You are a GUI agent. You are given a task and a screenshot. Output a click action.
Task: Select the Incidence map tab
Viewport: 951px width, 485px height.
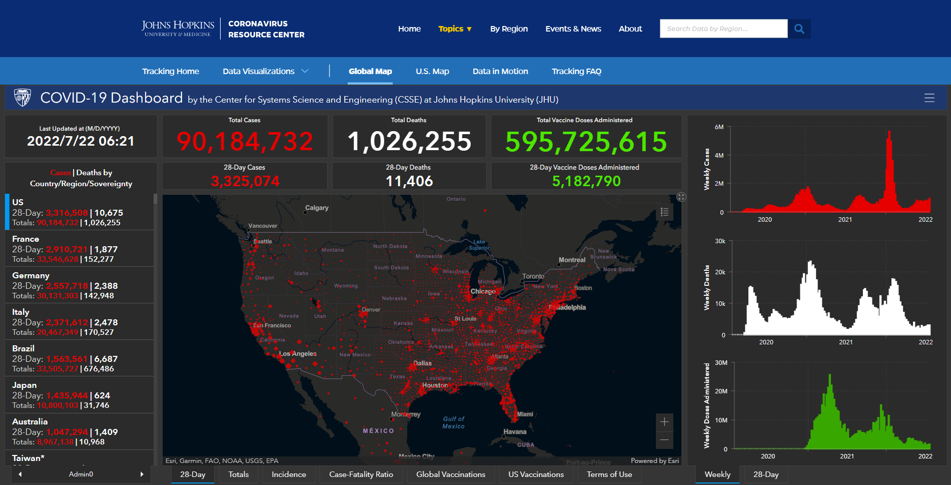tap(289, 474)
